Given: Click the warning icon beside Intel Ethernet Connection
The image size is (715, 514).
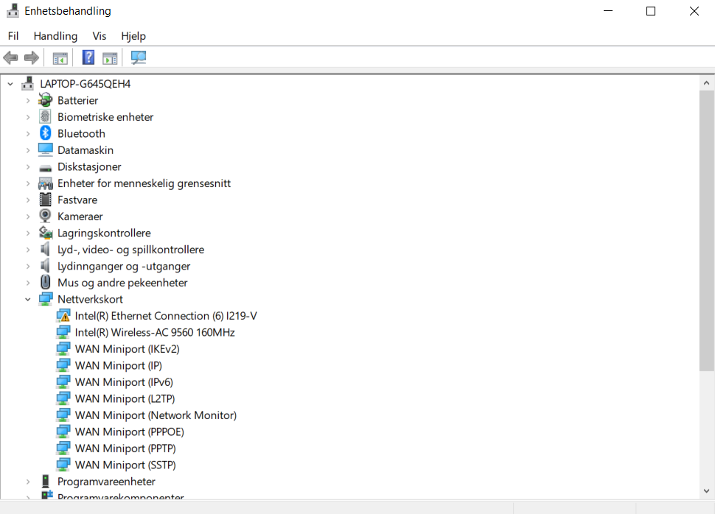Looking at the screenshot, I should pyautogui.click(x=63, y=315).
